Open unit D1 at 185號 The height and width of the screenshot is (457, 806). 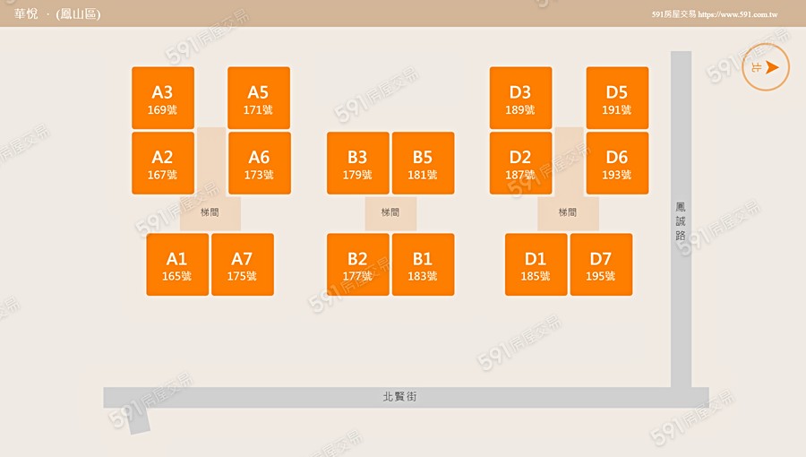pyautogui.click(x=536, y=264)
